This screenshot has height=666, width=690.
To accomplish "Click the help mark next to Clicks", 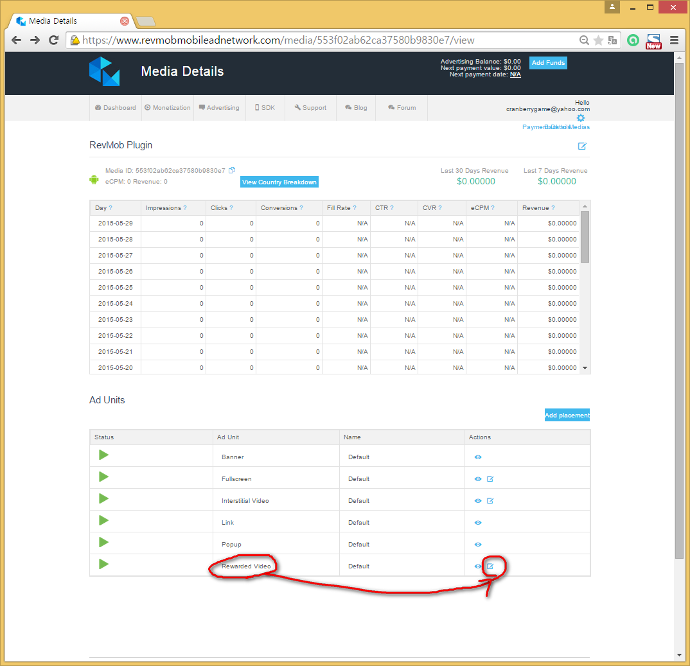I will [231, 208].
